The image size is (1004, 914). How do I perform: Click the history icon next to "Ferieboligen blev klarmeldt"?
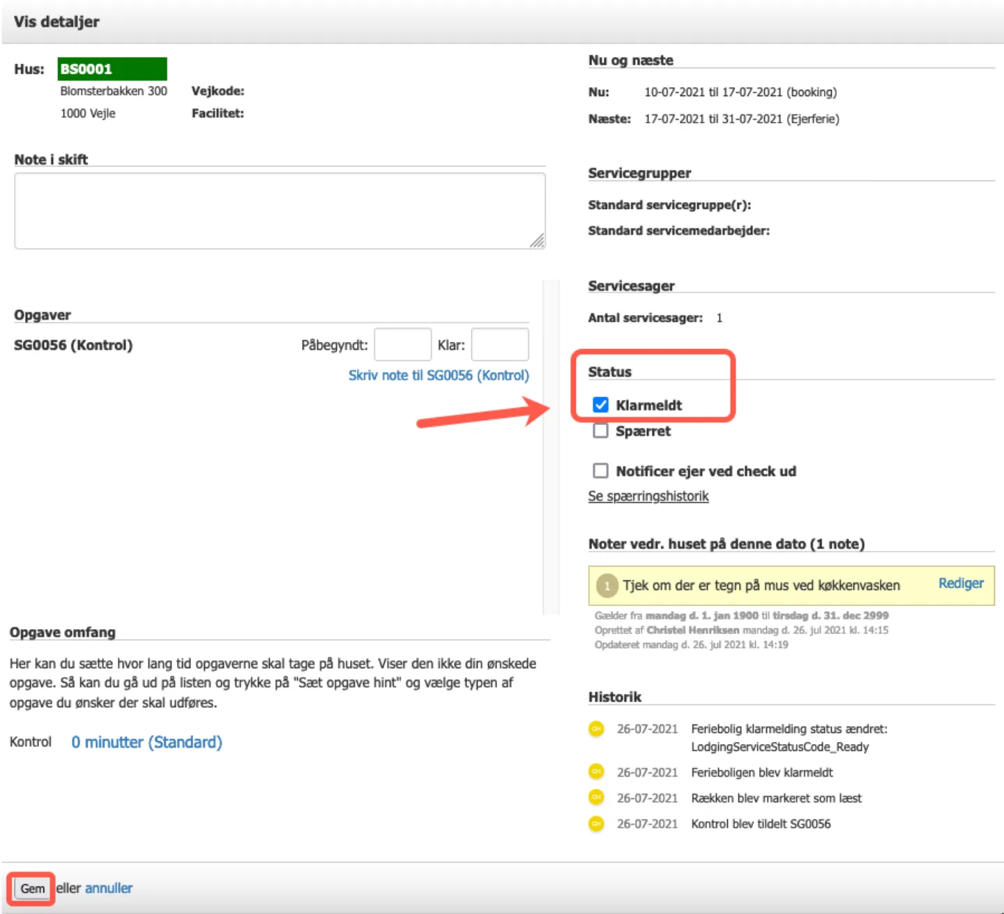tap(596, 772)
